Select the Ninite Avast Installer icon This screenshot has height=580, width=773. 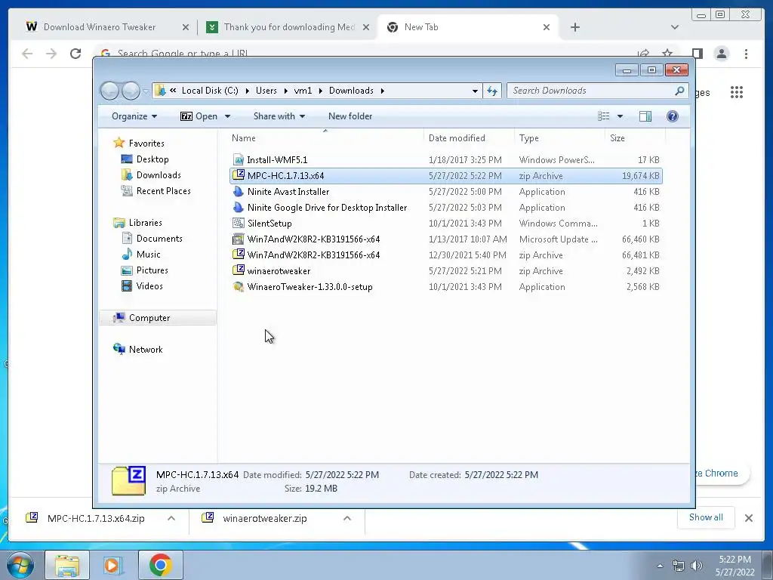239,191
